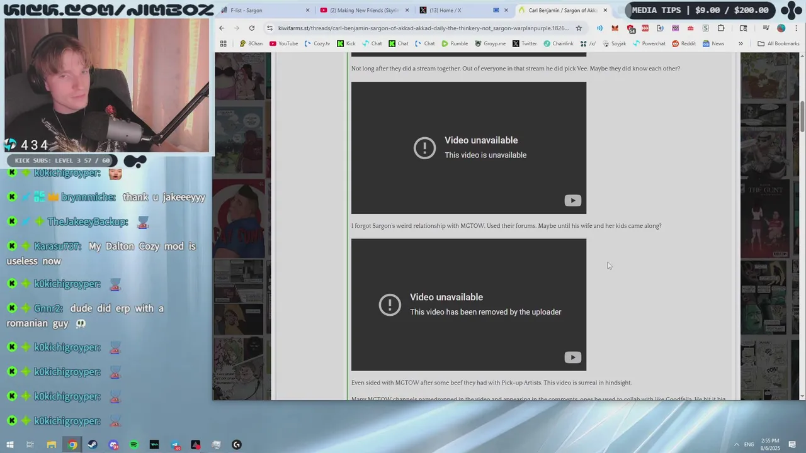Image resolution: width=806 pixels, height=453 pixels.
Task: Open the Windows Start menu
Action: tap(9, 445)
